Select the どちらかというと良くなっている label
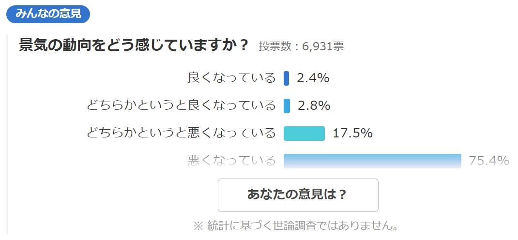518x240 pixels. [x=181, y=105]
